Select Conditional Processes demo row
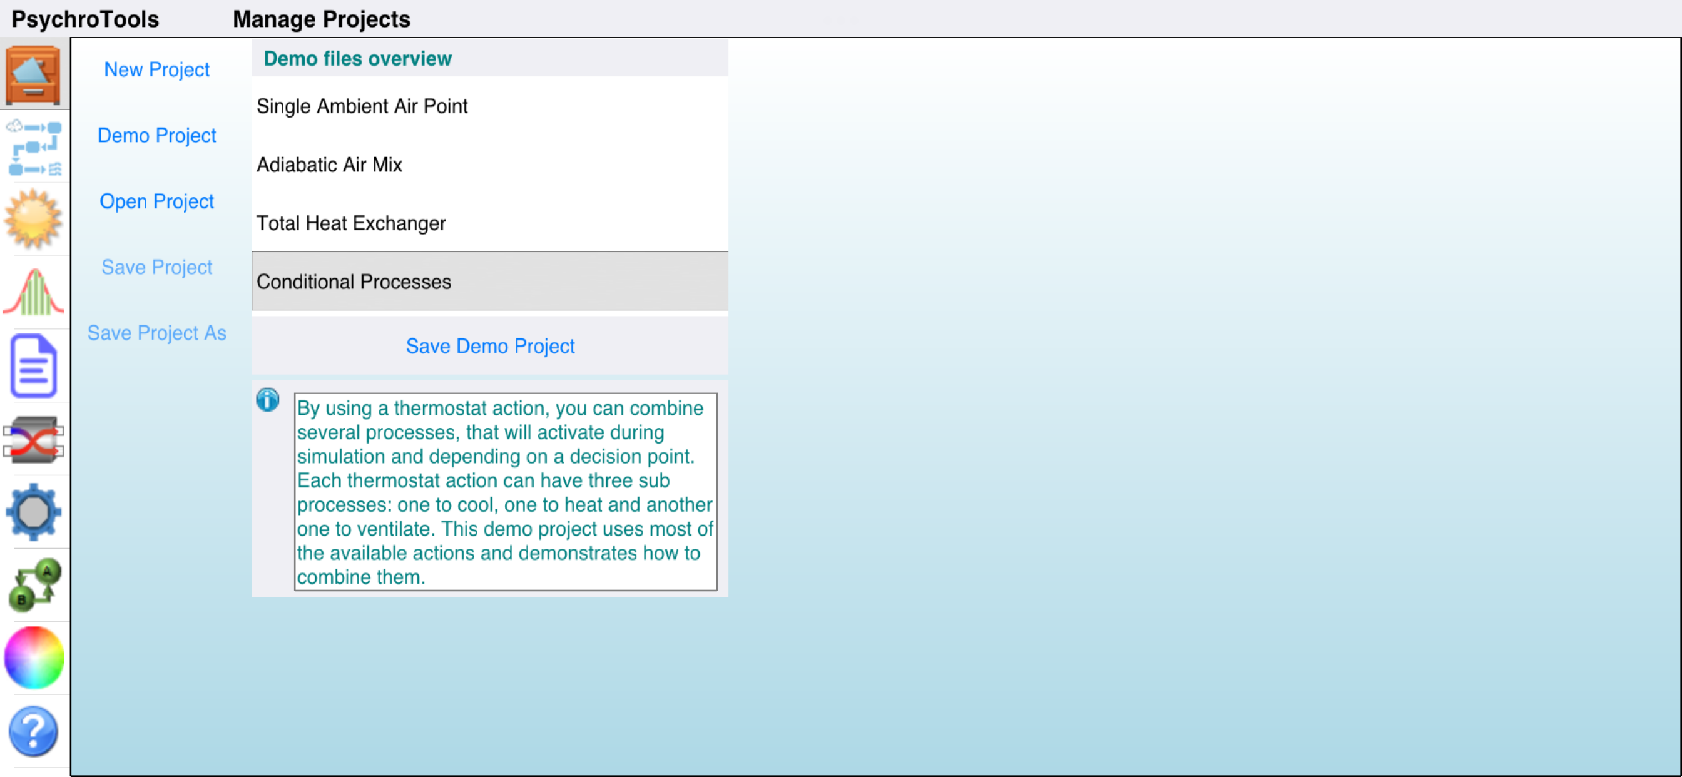This screenshot has width=1682, height=777. click(491, 282)
